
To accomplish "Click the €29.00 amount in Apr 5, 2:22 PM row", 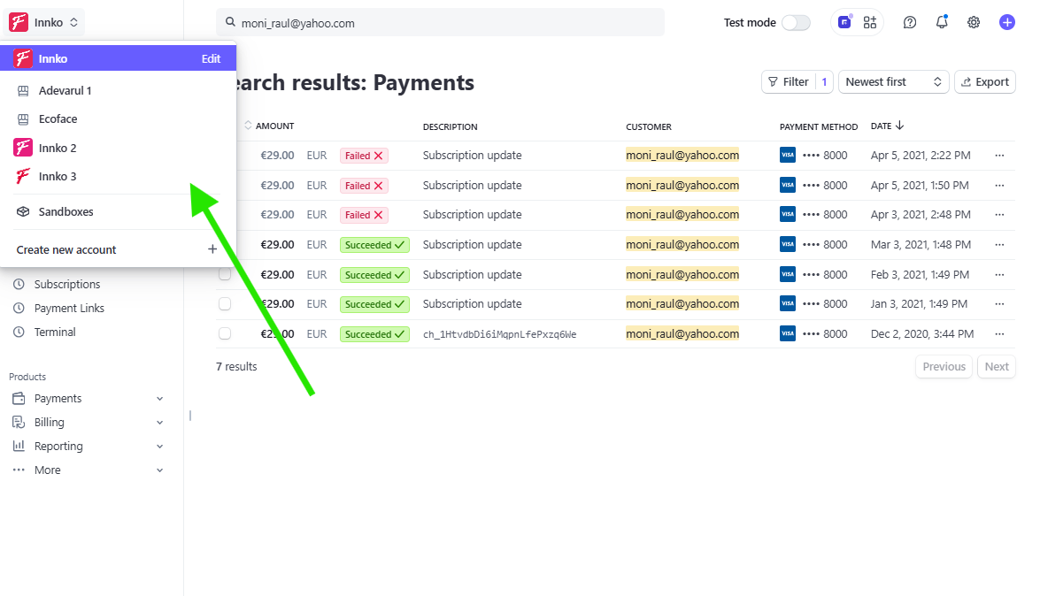I will (277, 156).
